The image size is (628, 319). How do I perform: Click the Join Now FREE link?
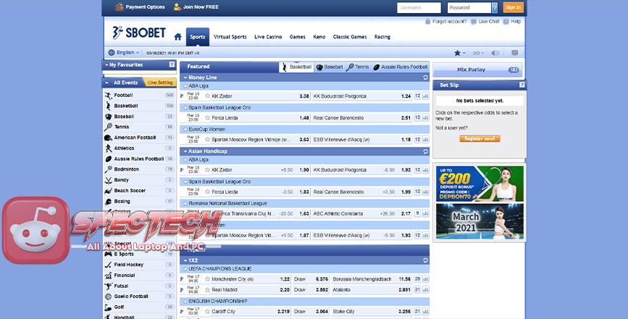pos(201,7)
